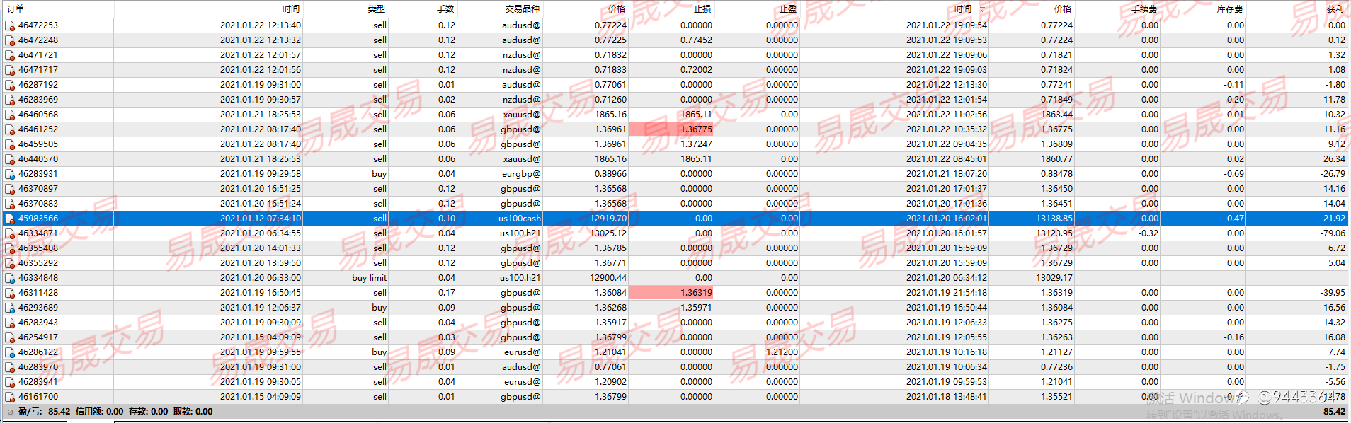Select the buy order icon for 46283931

10,174
